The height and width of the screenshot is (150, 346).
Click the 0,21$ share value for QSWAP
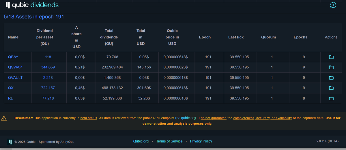coord(80,67)
